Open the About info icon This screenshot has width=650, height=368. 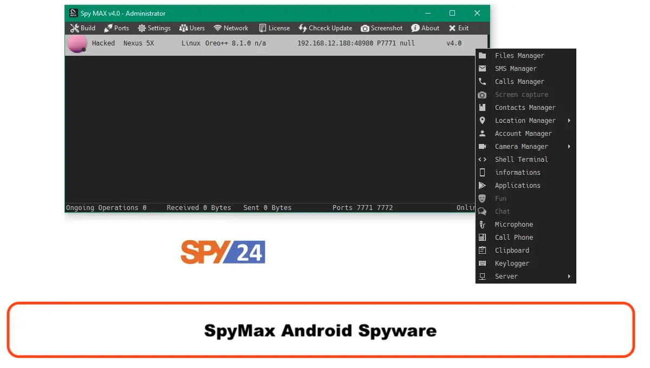(415, 28)
